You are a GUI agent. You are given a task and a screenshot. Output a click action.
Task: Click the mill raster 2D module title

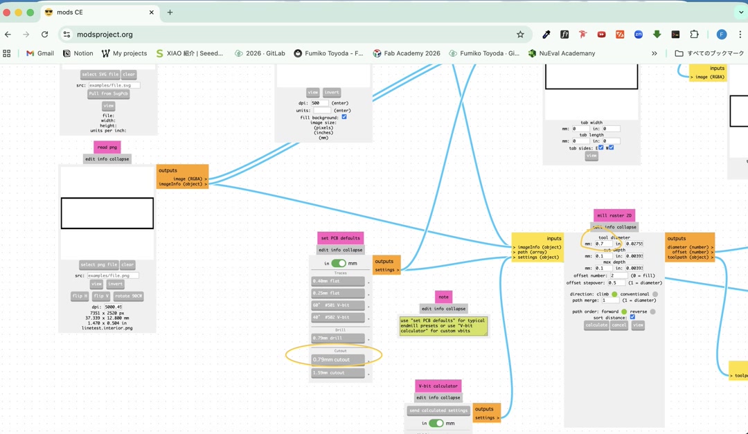614,215
